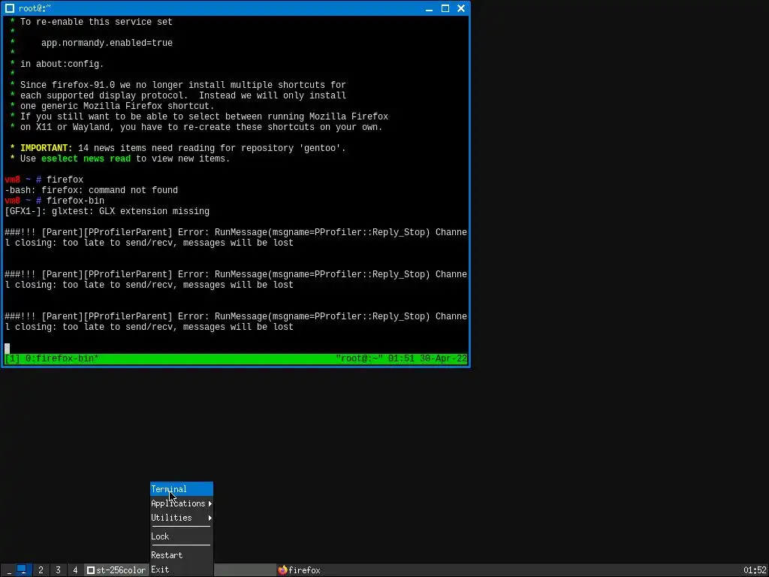Click the 'glxtest: GLX extension missing' line
Screen dimensions: 769x577
107,211
